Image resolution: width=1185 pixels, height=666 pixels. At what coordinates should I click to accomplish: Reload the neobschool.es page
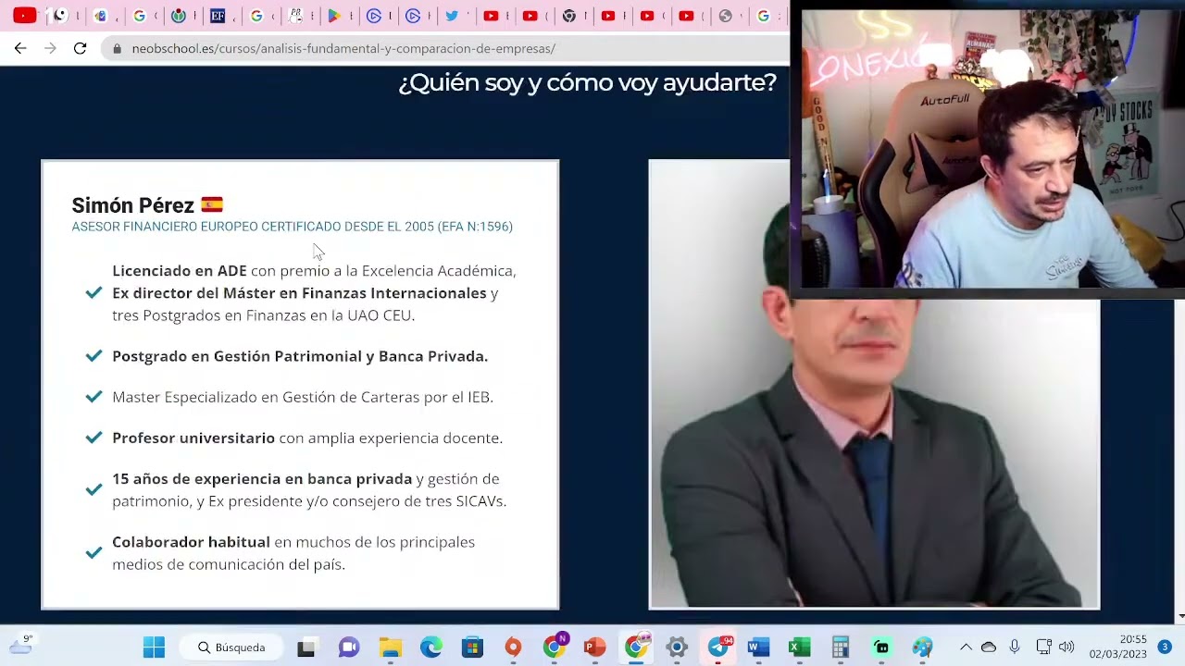[x=80, y=48]
